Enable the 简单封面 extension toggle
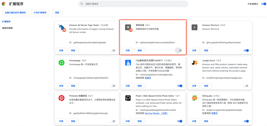The width and height of the screenshot is (267, 126). pyautogui.click(x=179, y=51)
